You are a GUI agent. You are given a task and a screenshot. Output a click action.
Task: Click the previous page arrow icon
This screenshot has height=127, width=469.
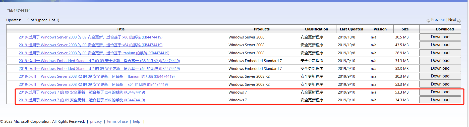pyautogui.click(x=428, y=21)
